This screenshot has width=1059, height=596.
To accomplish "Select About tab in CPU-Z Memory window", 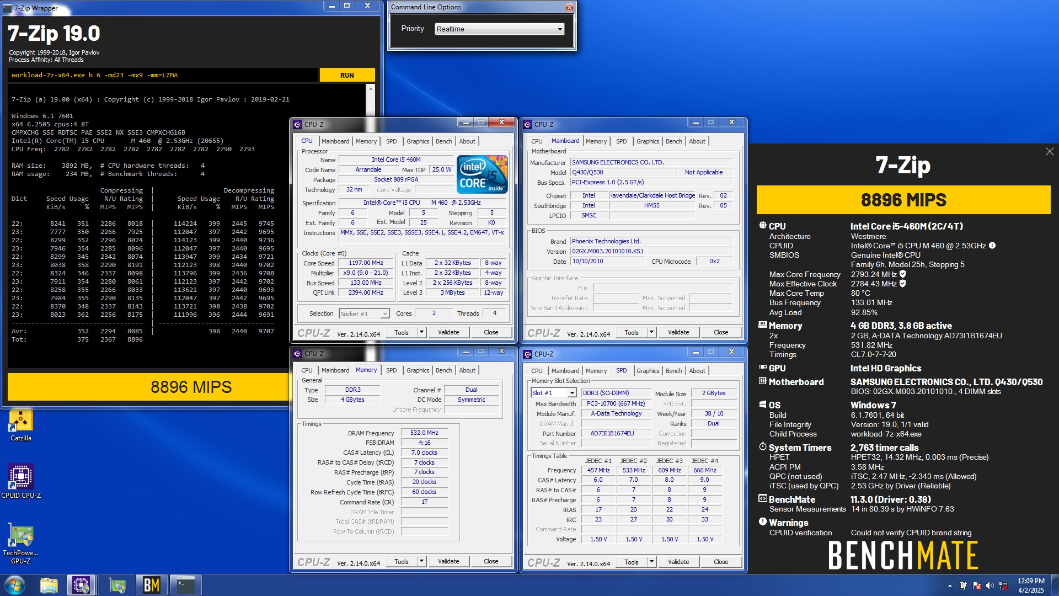I will (467, 370).
